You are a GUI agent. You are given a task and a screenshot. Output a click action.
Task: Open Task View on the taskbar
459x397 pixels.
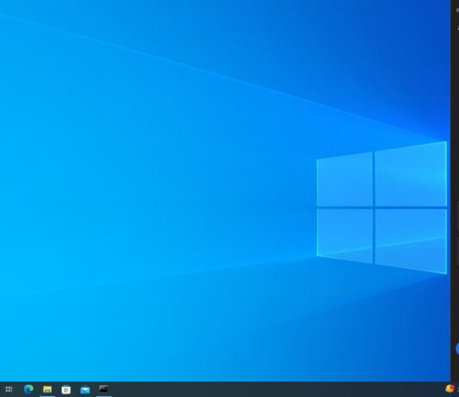(9, 389)
